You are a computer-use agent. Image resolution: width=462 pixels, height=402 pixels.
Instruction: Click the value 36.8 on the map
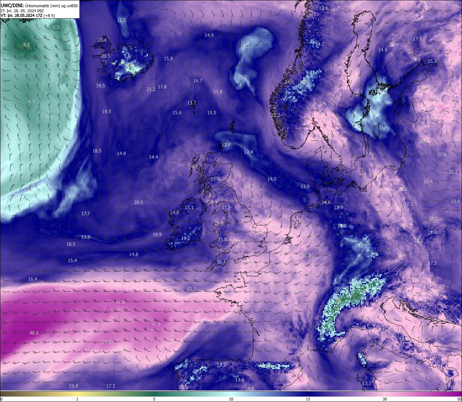214,314
